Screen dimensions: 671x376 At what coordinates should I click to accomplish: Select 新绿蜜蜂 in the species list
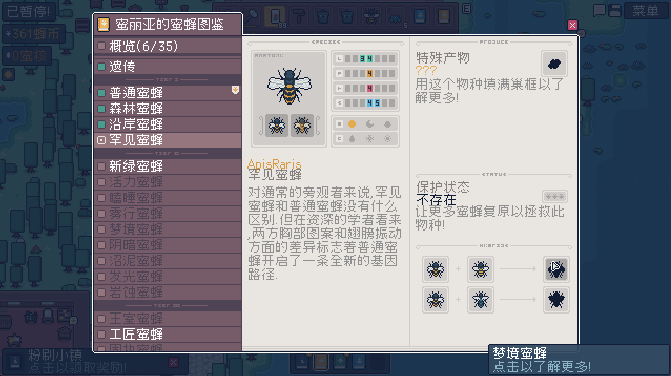[168, 166]
